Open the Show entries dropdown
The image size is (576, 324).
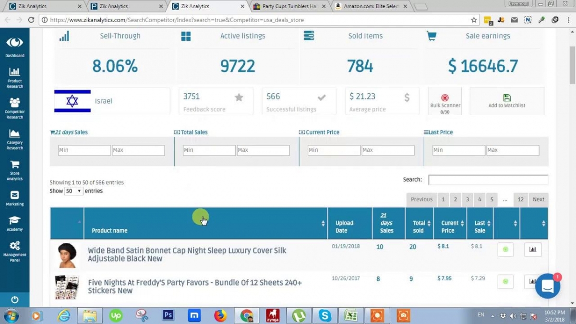tap(73, 191)
